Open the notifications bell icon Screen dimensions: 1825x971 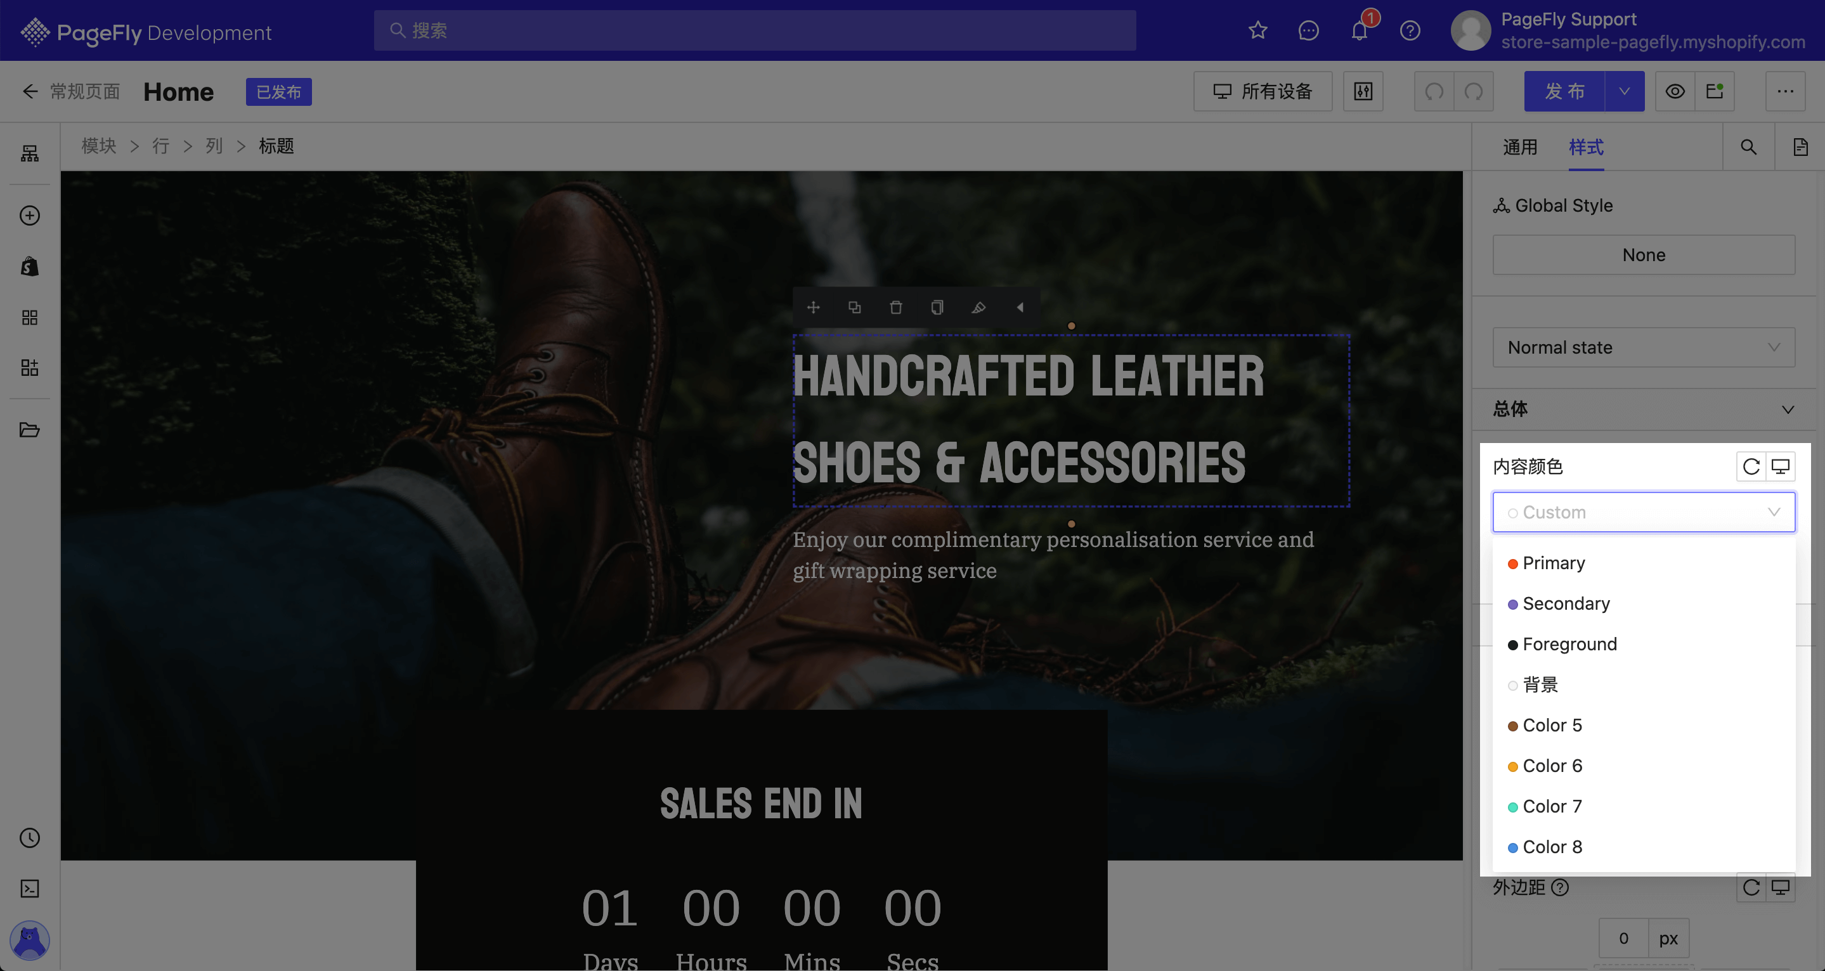point(1359,30)
